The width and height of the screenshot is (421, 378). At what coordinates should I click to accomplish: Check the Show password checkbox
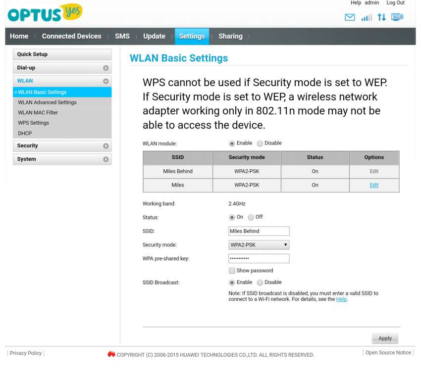pos(231,270)
